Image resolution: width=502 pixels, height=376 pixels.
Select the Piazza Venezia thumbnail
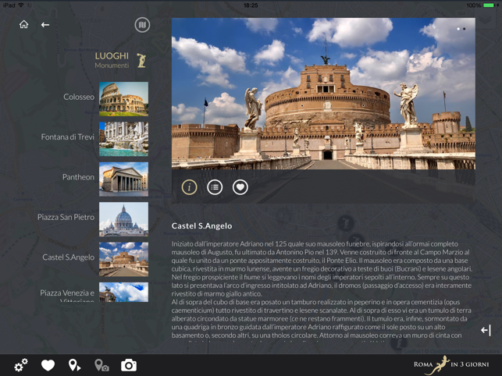point(123,292)
